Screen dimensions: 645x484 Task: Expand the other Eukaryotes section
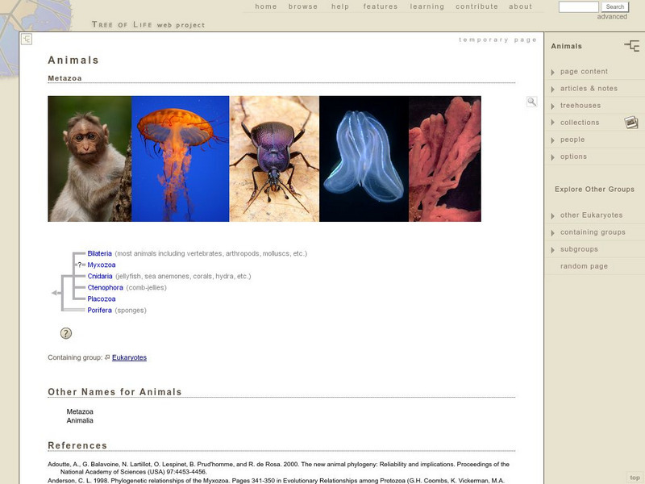point(591,215)
